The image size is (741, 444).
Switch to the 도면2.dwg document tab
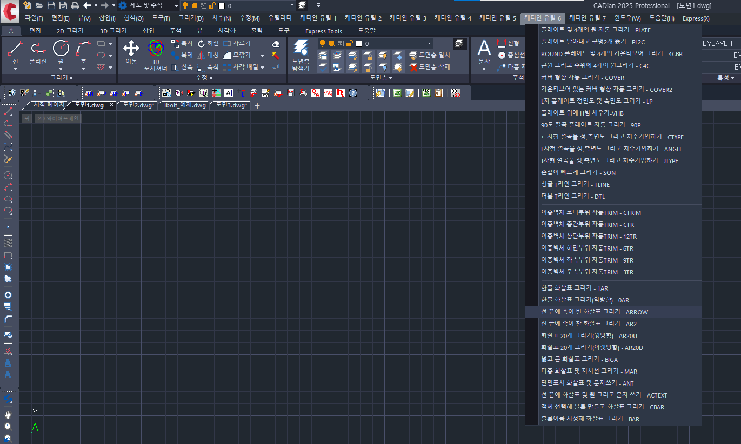pyautogui.click(x=138, y=105)
